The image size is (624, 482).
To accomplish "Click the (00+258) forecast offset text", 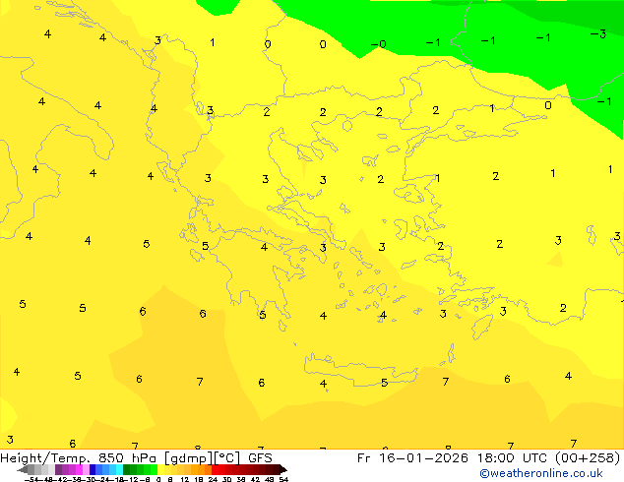I will [x=589, y=457].
